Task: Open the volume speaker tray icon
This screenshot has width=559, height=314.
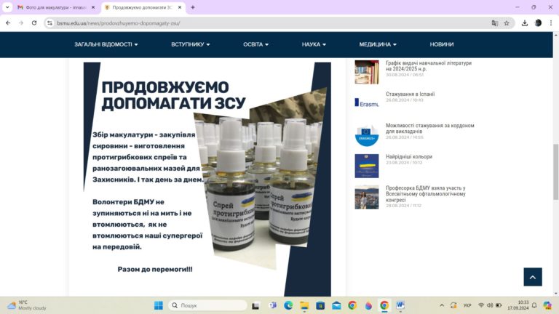Action: click(490, 305)
